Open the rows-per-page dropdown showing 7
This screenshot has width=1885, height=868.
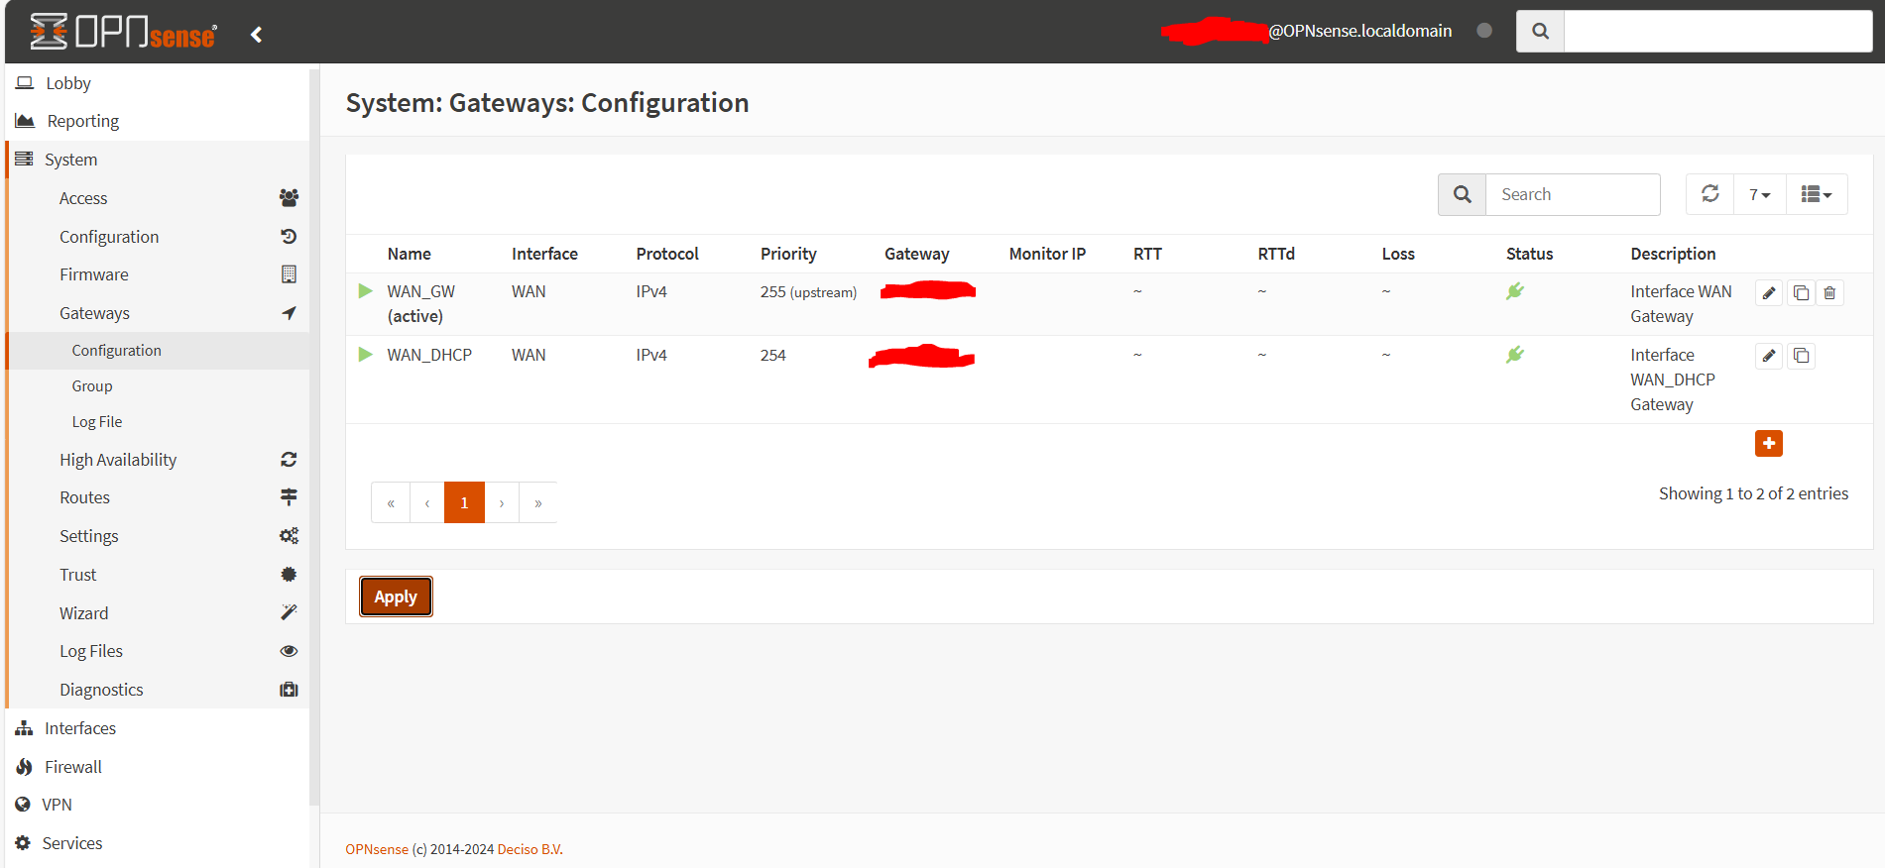point(1760,194)
